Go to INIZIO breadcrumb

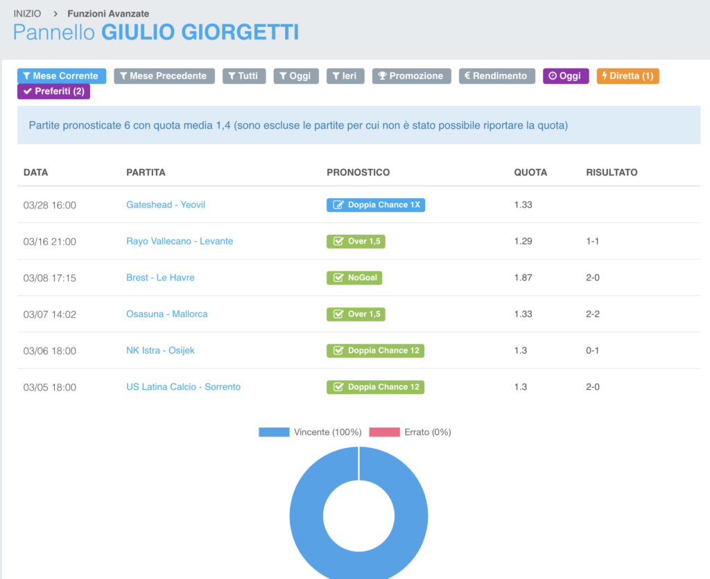[x=27, y=14]
